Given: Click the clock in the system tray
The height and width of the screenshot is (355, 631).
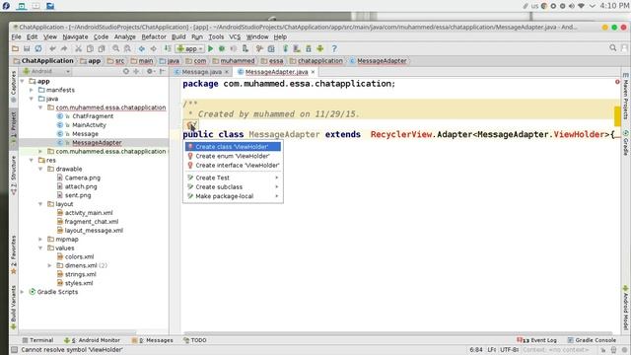Looking at the screenshot, I should [614, 6].
